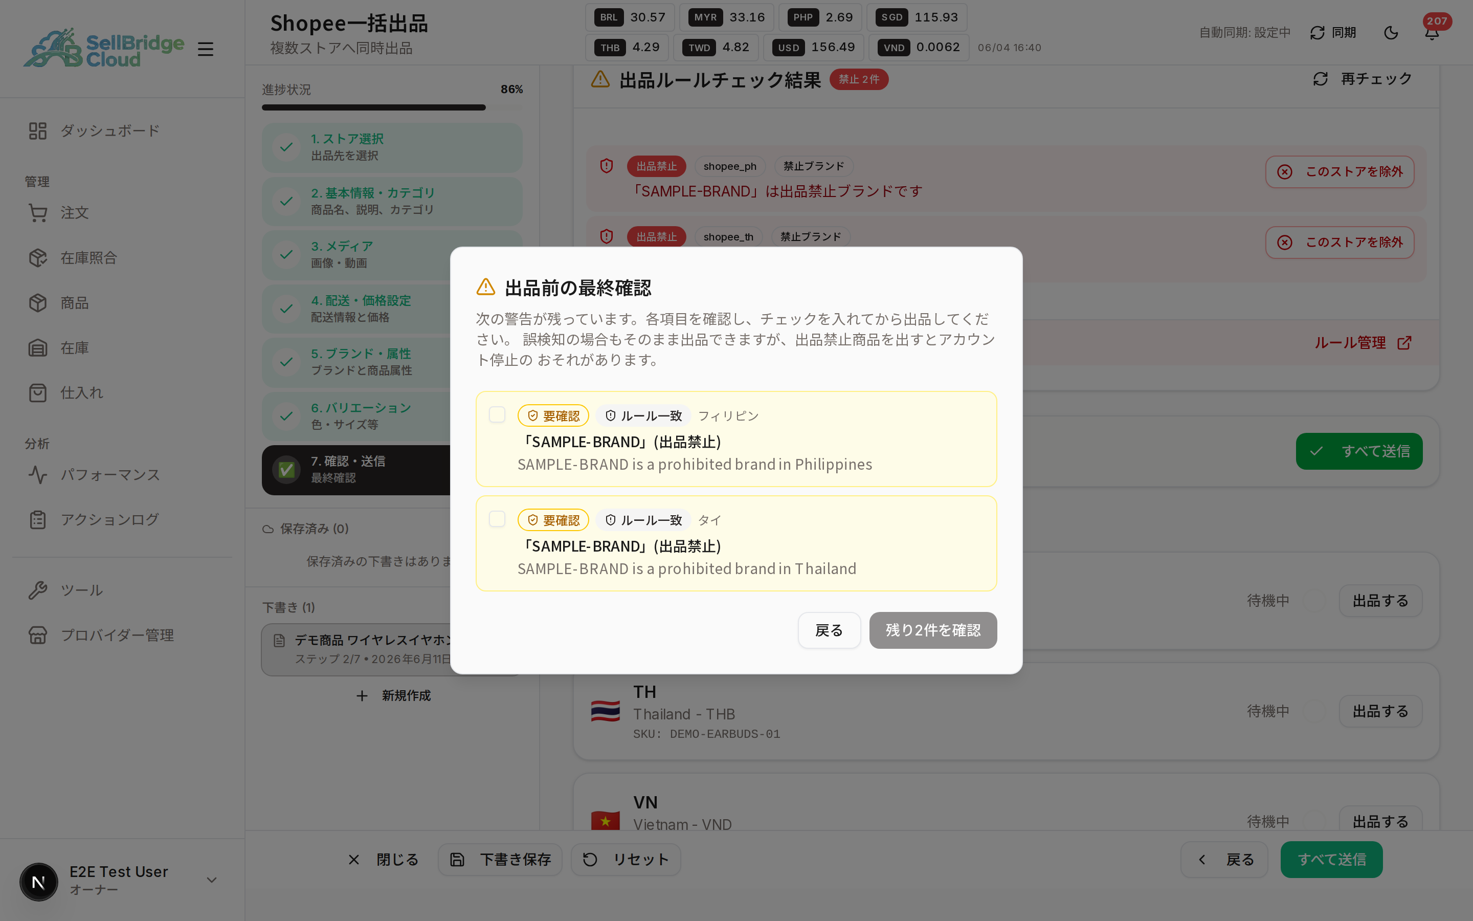
Task: Click 閉じる close button
Action: coord(384,860)
